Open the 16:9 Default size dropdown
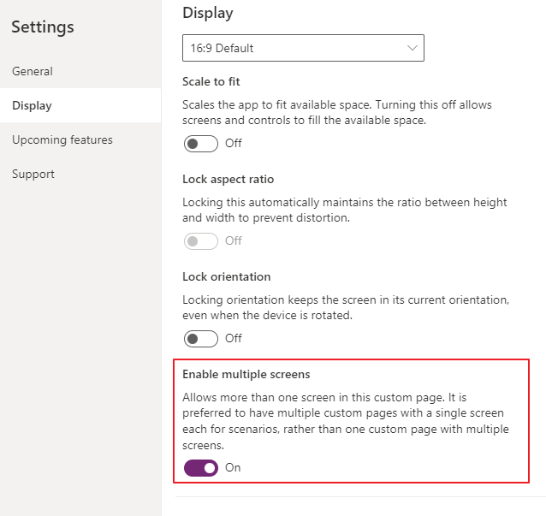Screen dimensions: 546x516 (x=291, y=48)
